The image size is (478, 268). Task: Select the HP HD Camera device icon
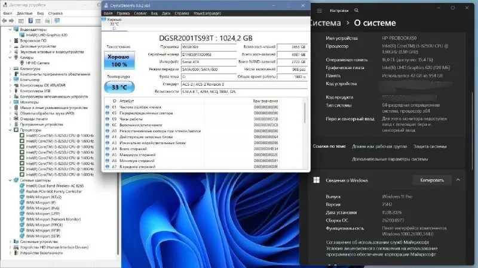coord(22,63)
